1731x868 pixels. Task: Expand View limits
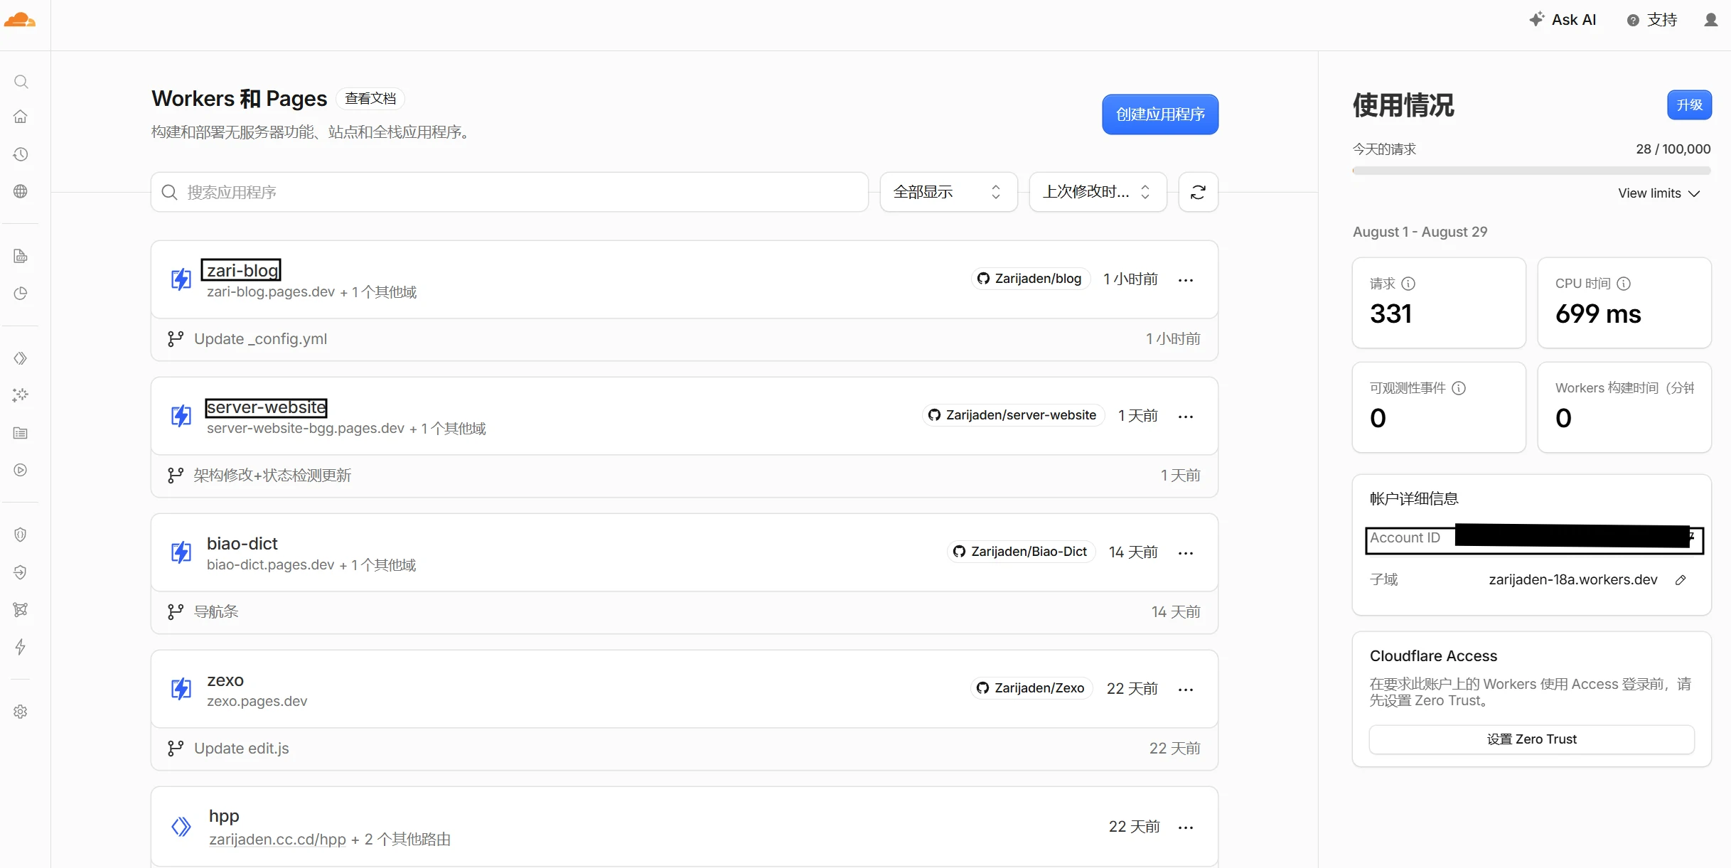pyautogui.click(x=1658, y=193)
